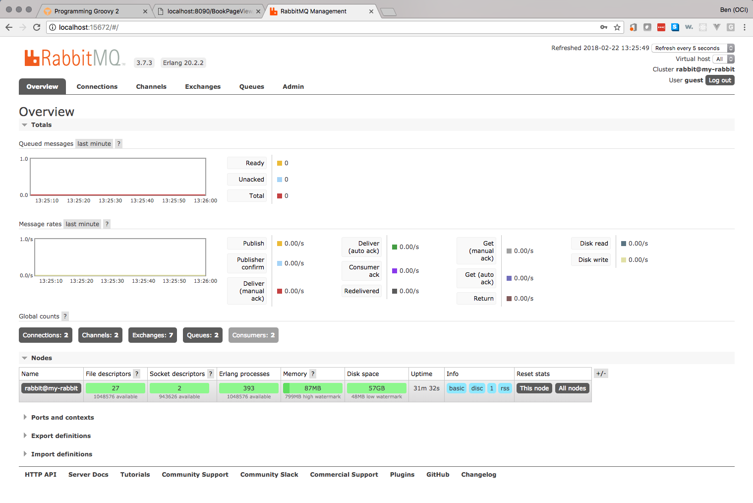753x503 pixels.
Task: Open GitHub footer link
Action: click(438, 475)
